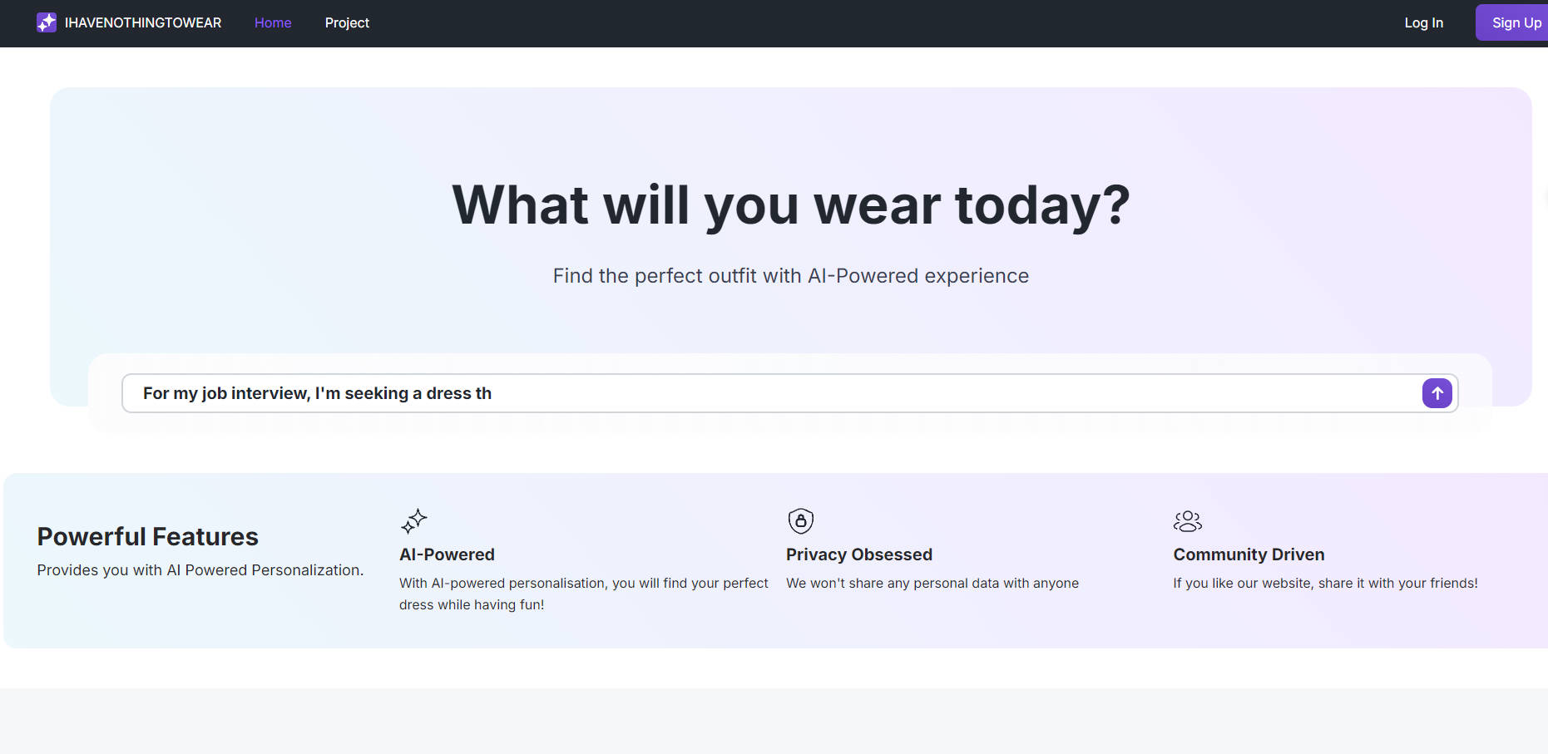Click the "share it with your friends" description
The height and width of the screenshot is (754, 1548).
(1325, 584)
